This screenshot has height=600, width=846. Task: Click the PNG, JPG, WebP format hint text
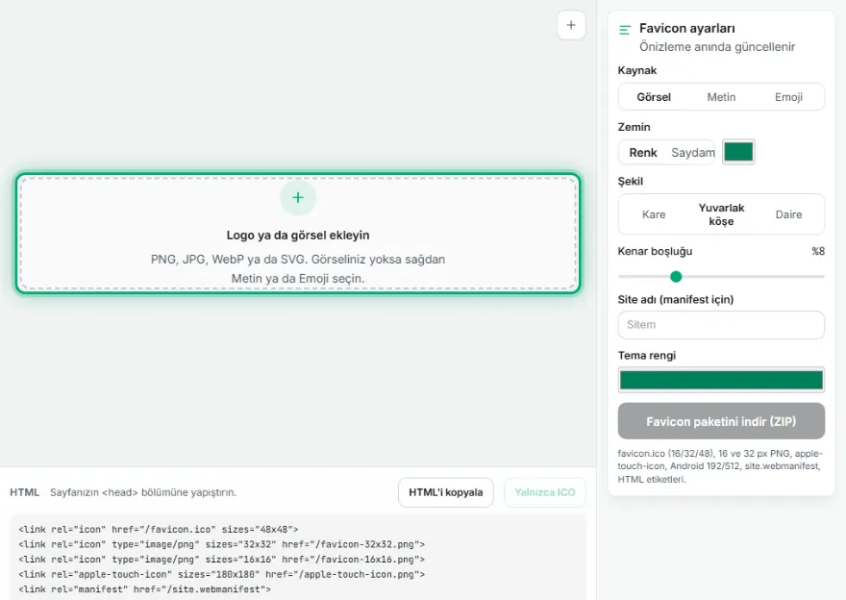coord(298,268)
